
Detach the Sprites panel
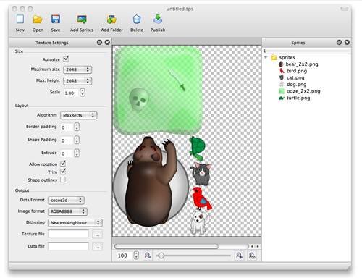tap(339, 43)
